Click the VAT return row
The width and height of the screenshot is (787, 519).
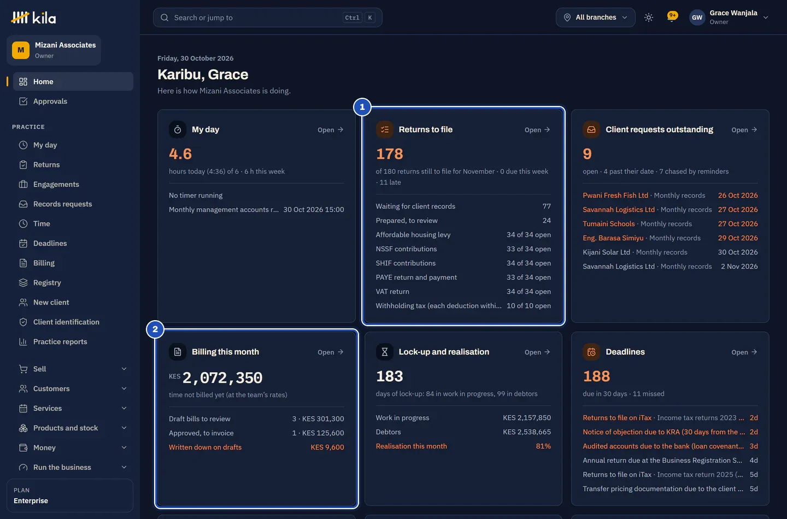point(463,292)
